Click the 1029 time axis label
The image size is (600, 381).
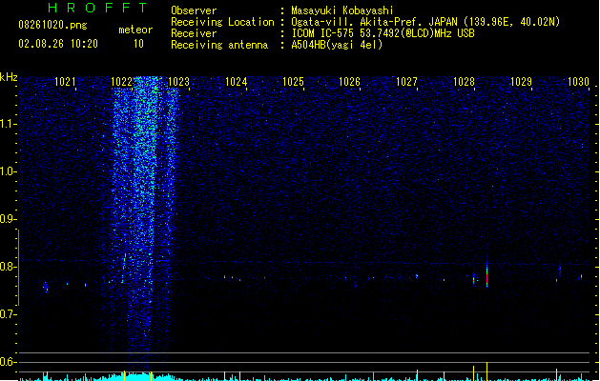[521, 82]
